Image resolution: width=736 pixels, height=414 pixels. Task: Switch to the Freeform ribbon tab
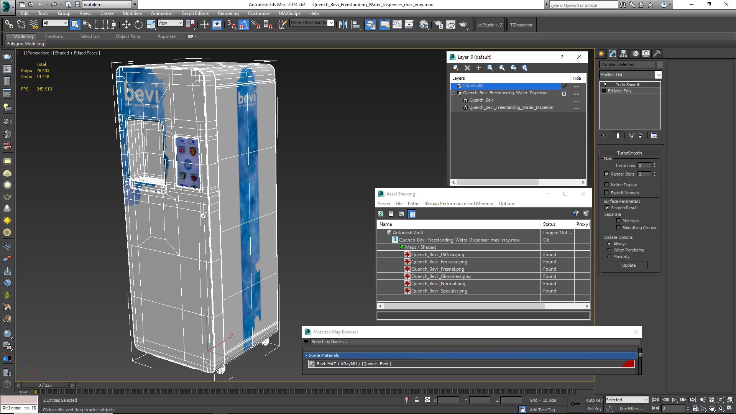pyautogui.click(x=54, y=36)
